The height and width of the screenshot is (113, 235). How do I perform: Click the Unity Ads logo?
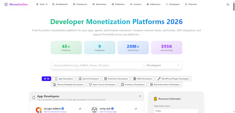(94, 110)
